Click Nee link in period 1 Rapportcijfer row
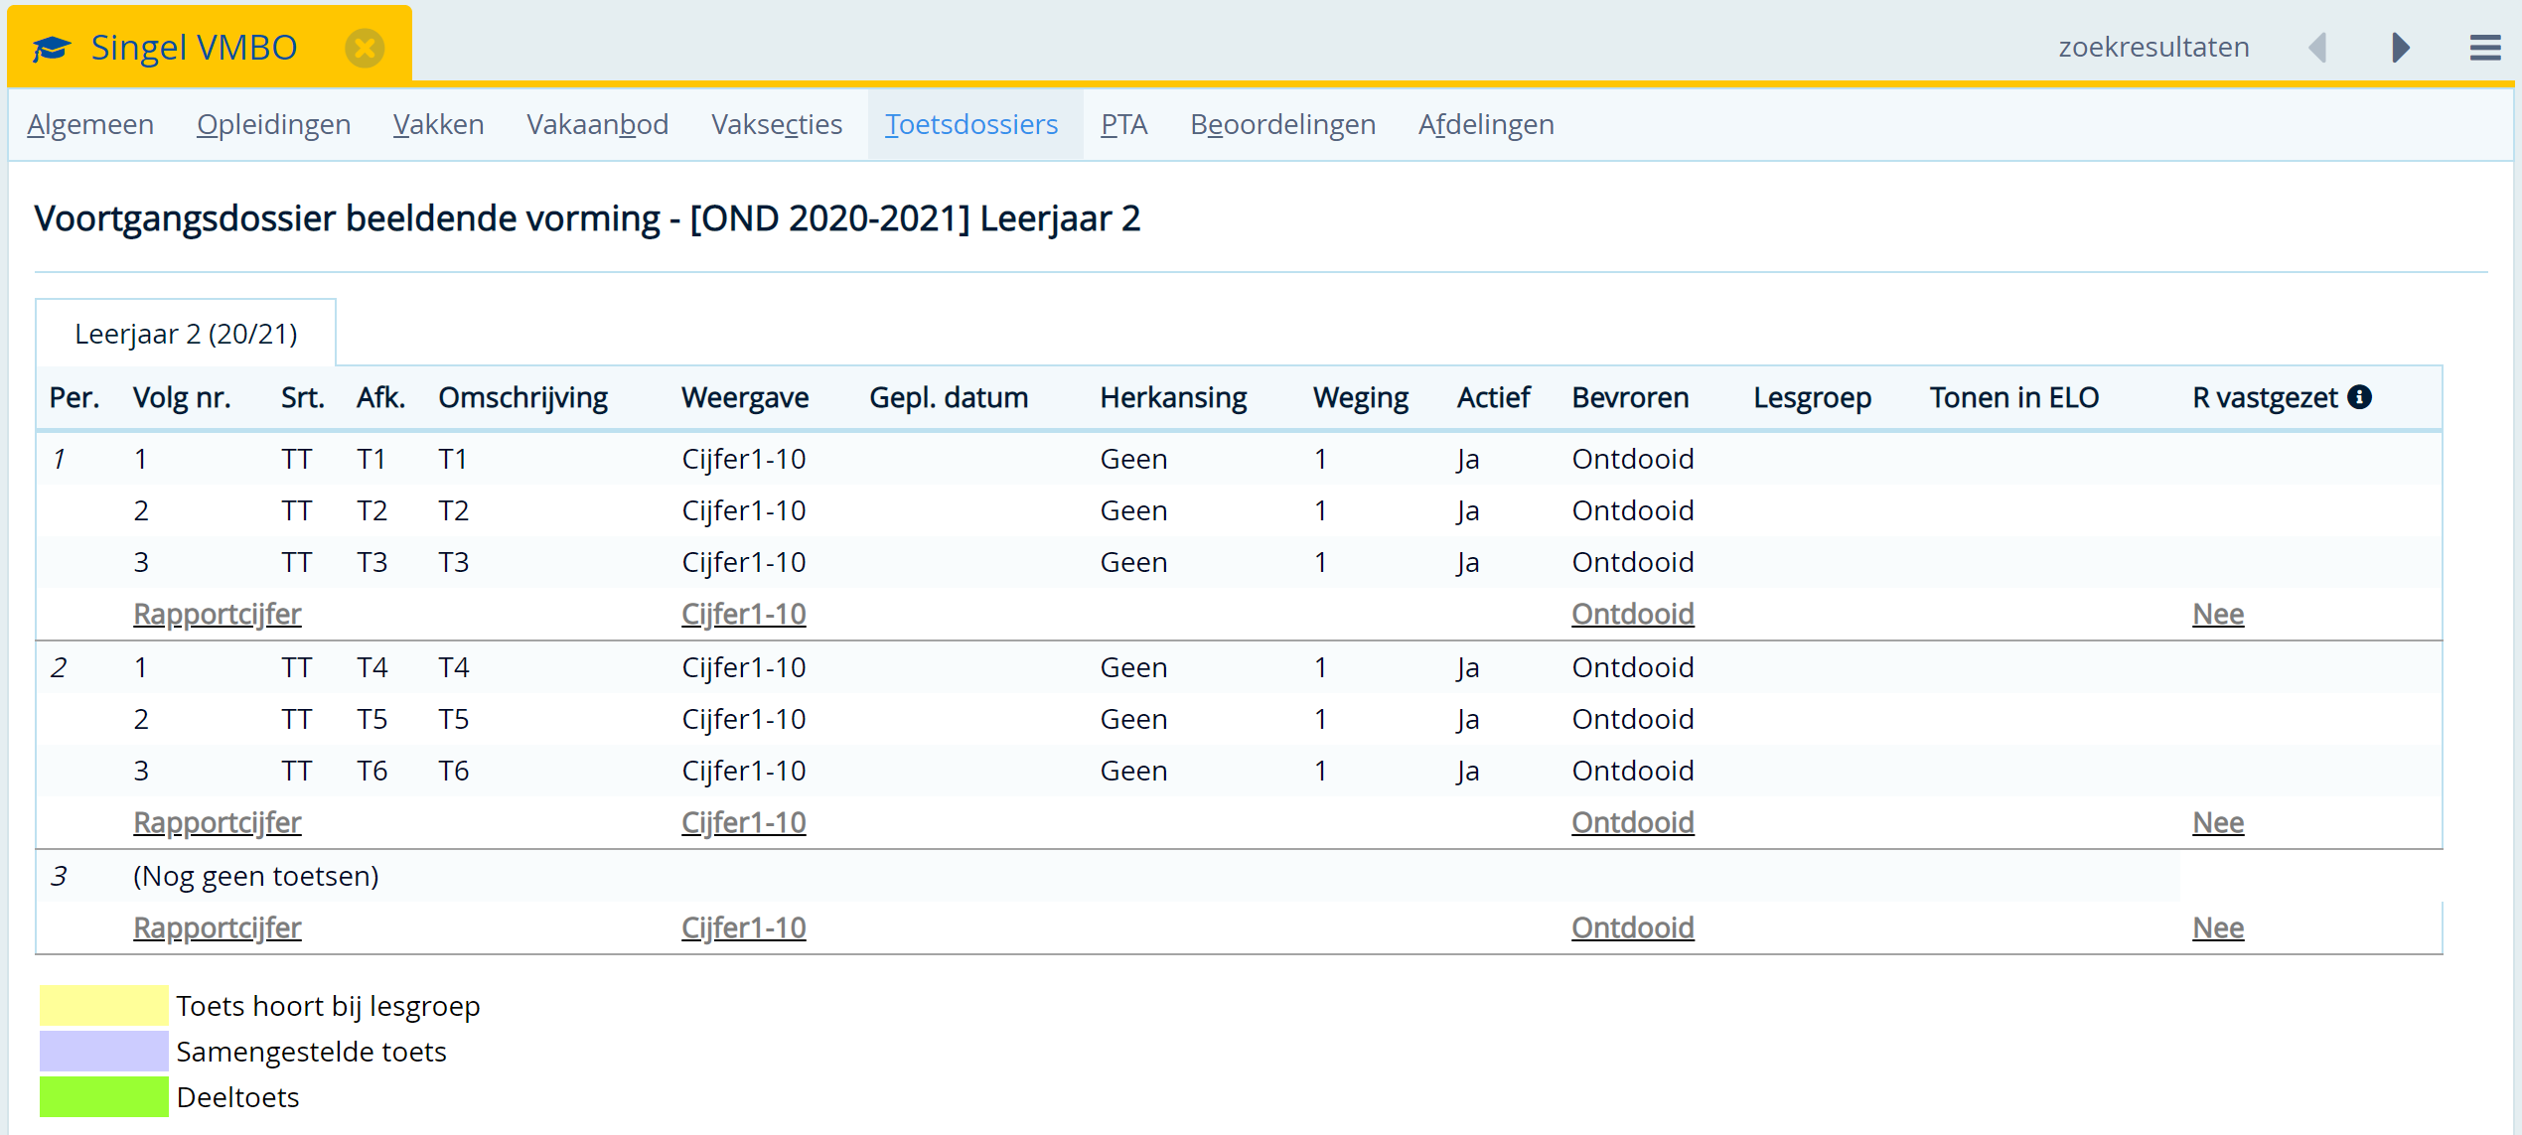 click(2218, 614)
